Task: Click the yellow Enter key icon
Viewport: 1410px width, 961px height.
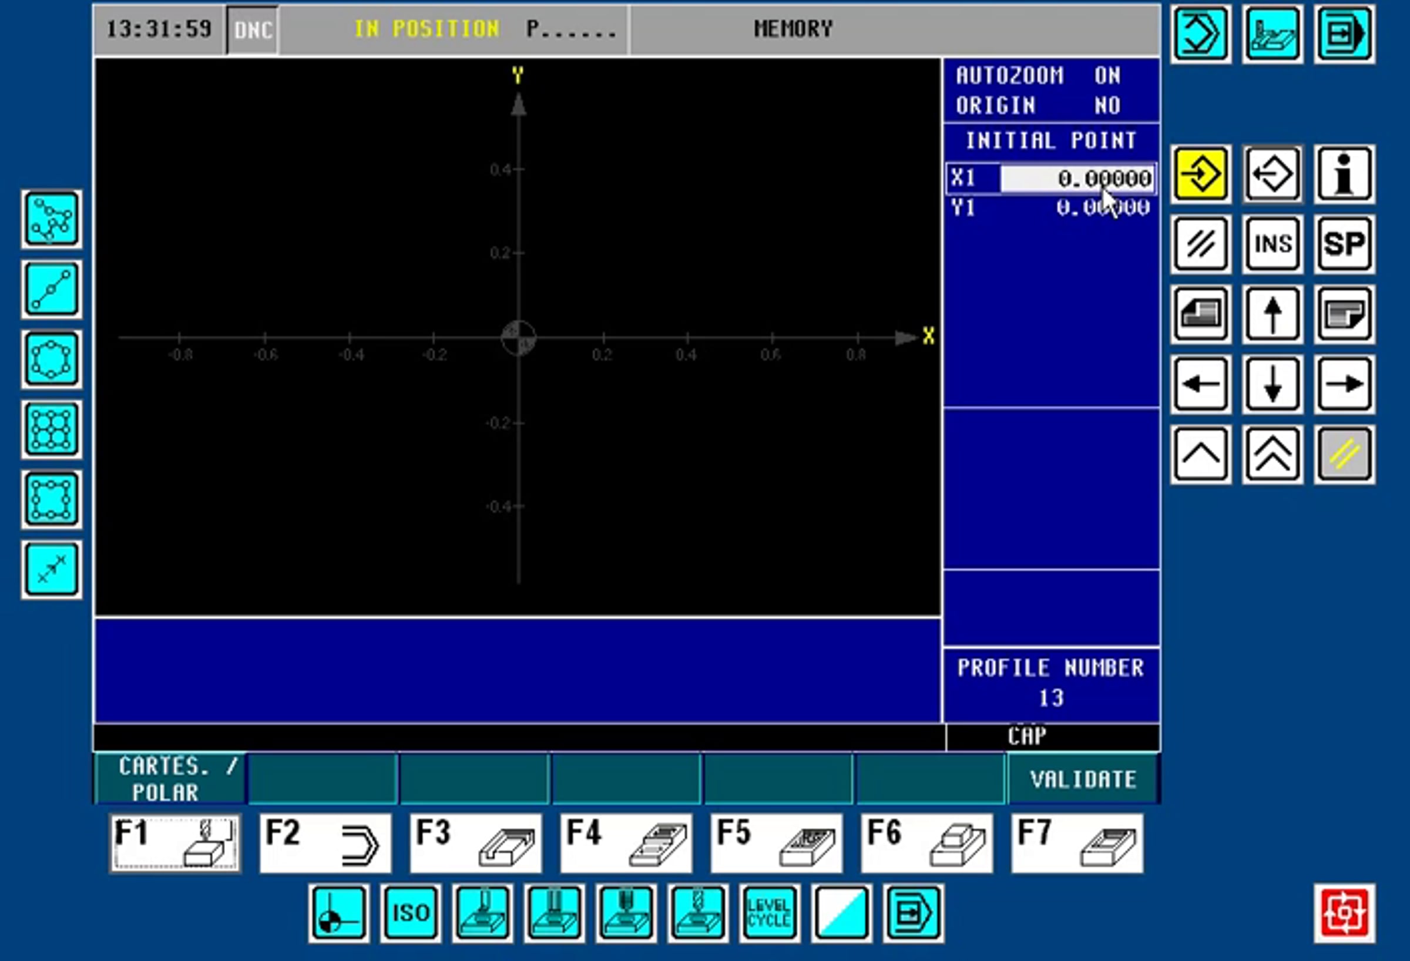Action: tap(1201, 174)
